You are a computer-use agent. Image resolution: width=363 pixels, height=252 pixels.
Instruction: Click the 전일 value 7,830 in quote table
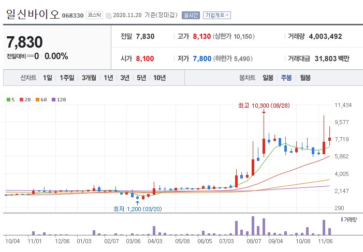click(x=145, y=36)
